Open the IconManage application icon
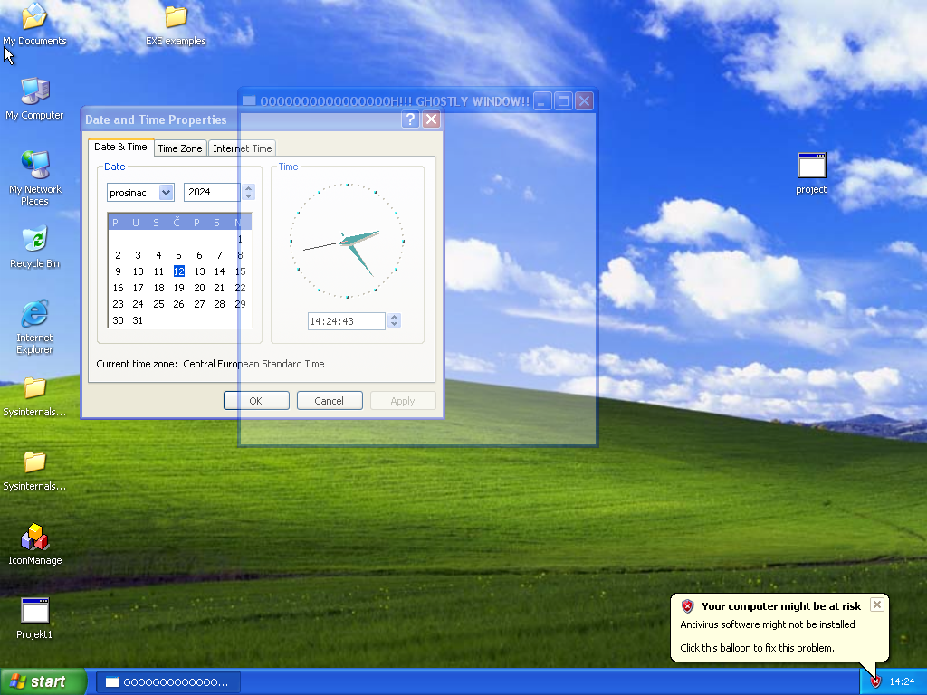This screenshot has height=695, width=927. 34,538
